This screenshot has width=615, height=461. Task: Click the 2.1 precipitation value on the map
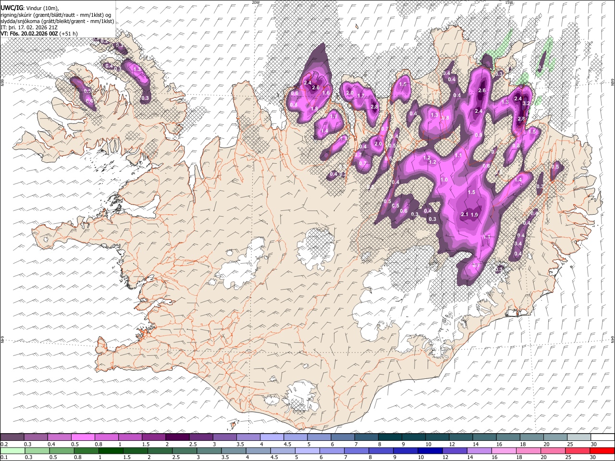click(x=465, y=215)
